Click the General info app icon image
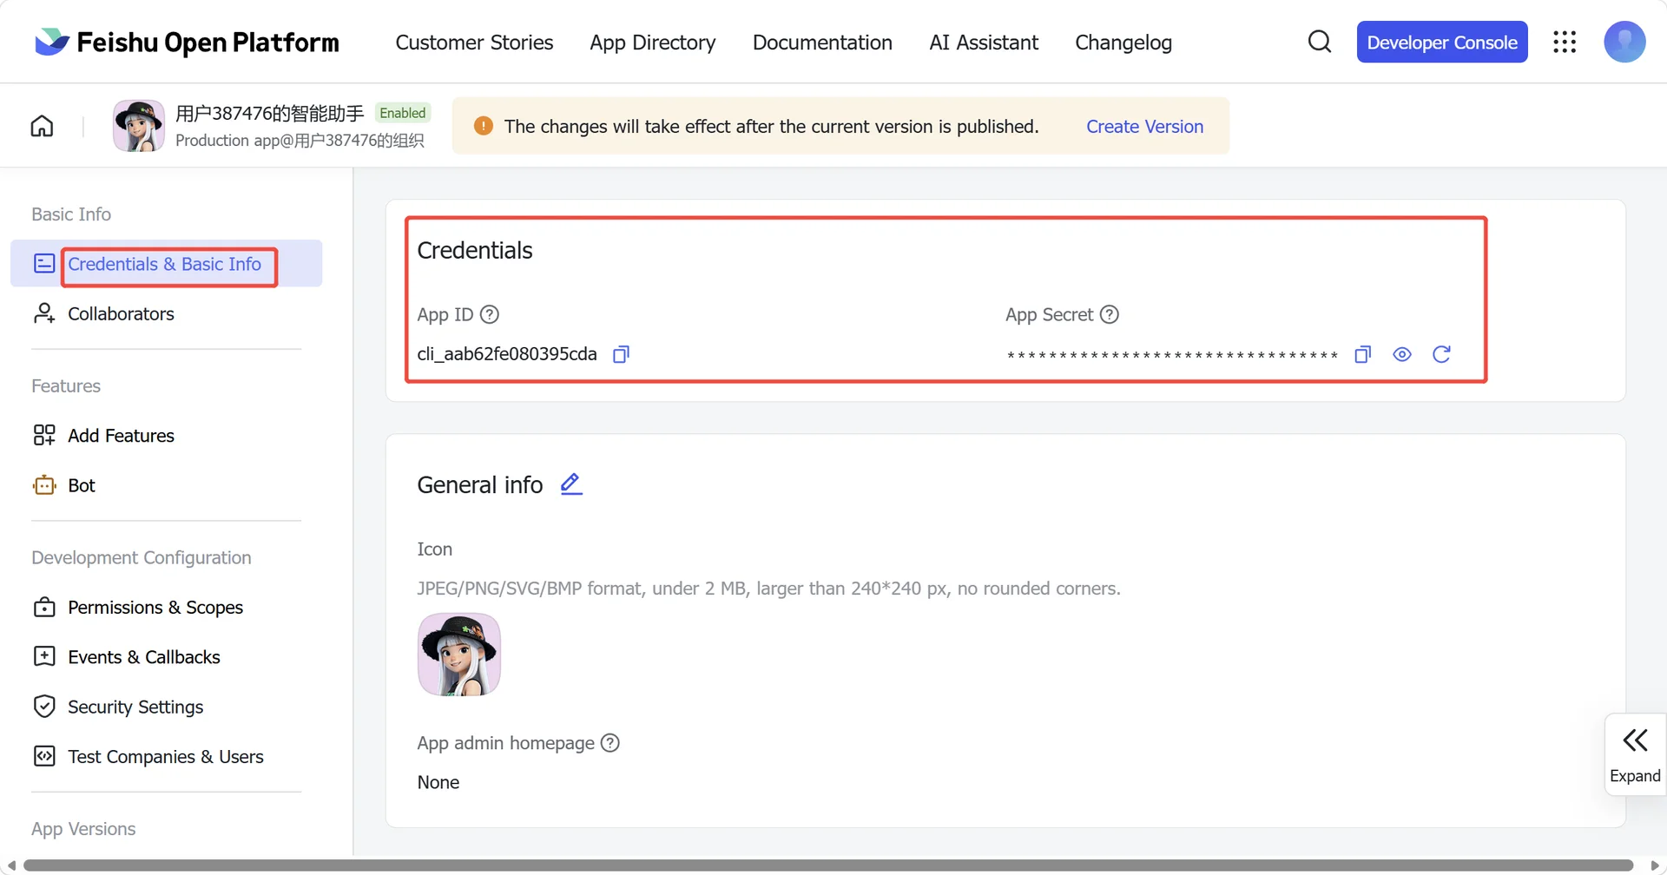Viewport: 1667px width, 875px height. tap(459, 655)
